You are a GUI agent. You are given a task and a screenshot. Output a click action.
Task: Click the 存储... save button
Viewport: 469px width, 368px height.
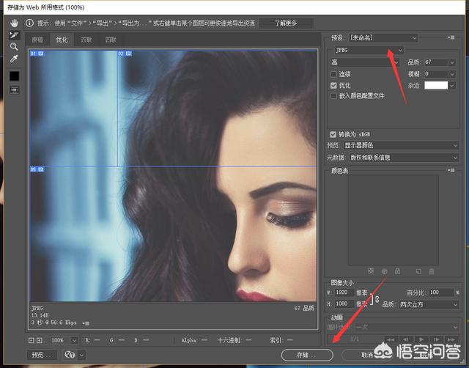(307, 355)
